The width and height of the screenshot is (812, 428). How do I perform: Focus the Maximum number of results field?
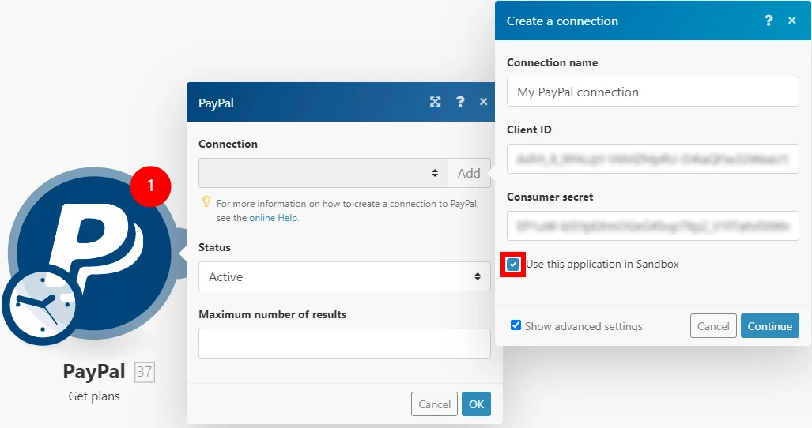tap(345, 344)
